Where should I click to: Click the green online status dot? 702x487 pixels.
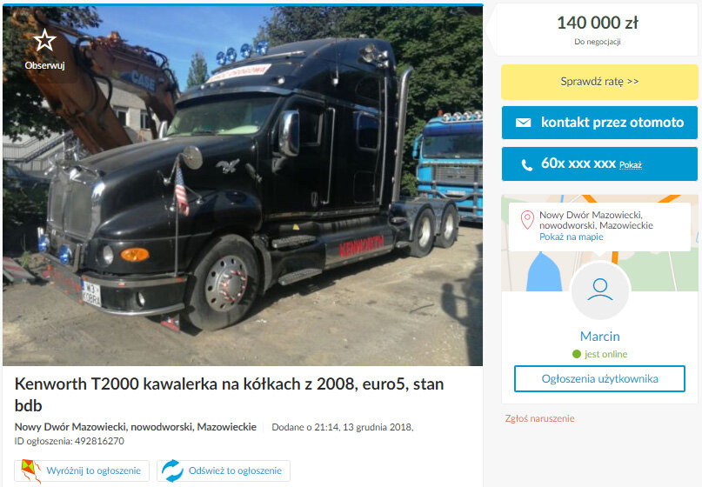click(577, 354)
